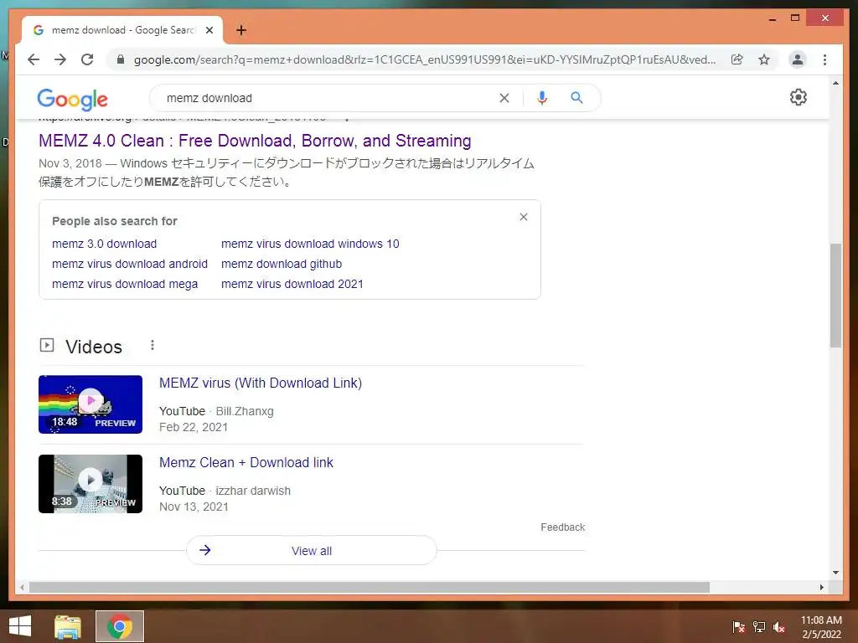858x643 pixels.
Task: Open the Chrome three-dot menu
Action: [x=824, y=59]
